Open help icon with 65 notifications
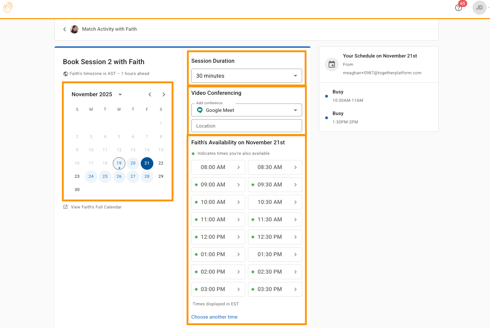Image resolution: width=490 pixels, height=328 pixels. pos(459,8)
